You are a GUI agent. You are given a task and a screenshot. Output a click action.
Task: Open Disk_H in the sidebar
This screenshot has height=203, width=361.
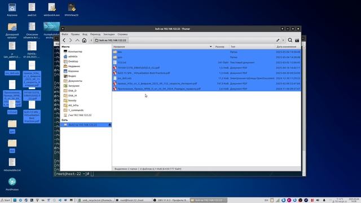[86, 95]
